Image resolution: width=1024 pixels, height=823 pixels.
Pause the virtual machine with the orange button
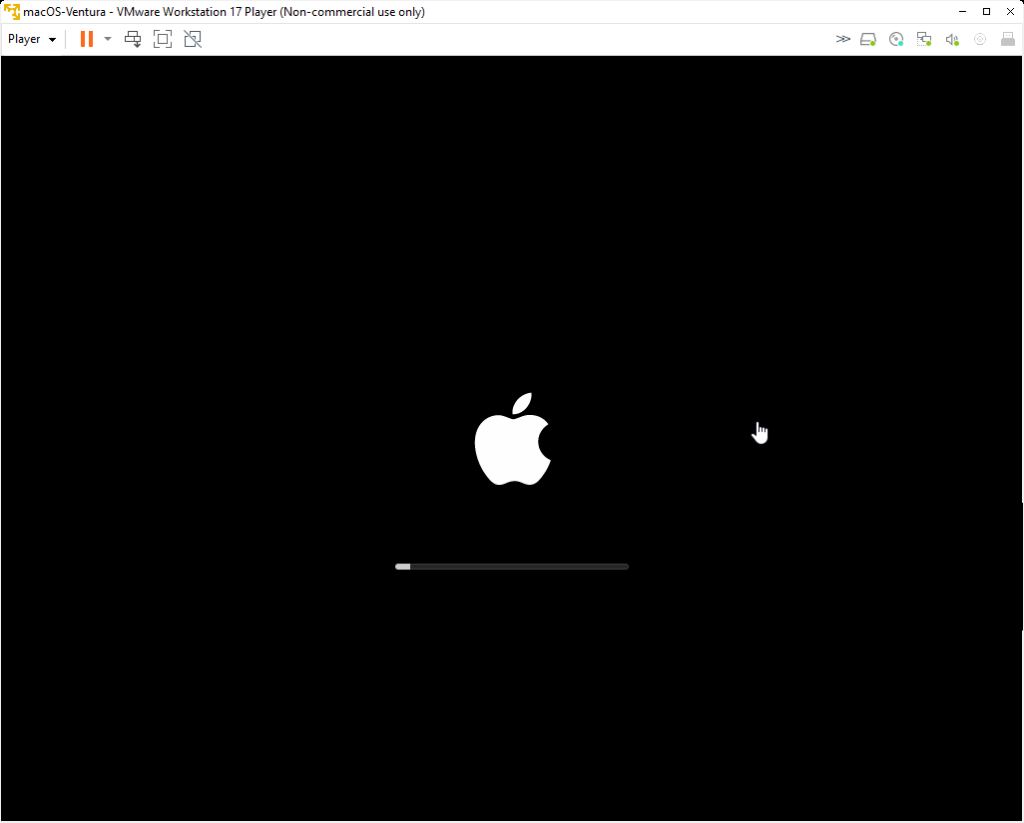[x=87, y=39]
